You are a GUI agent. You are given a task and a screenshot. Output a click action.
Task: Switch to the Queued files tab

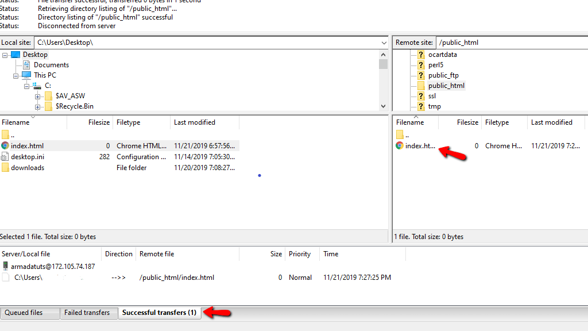pos(30,313)
